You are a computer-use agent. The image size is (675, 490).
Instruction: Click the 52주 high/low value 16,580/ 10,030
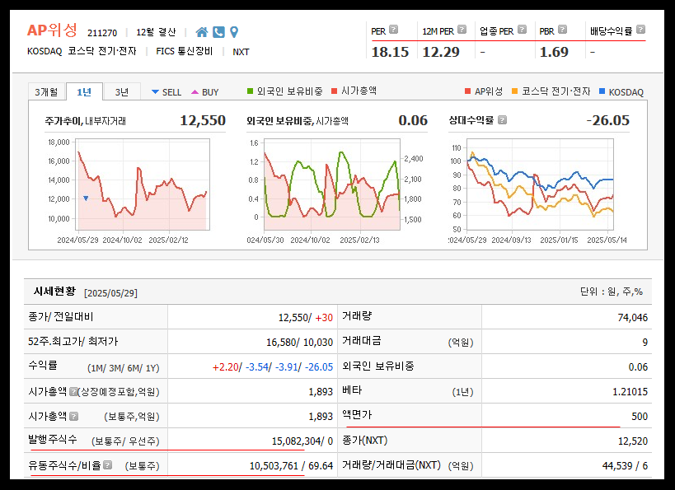[300, 343]
